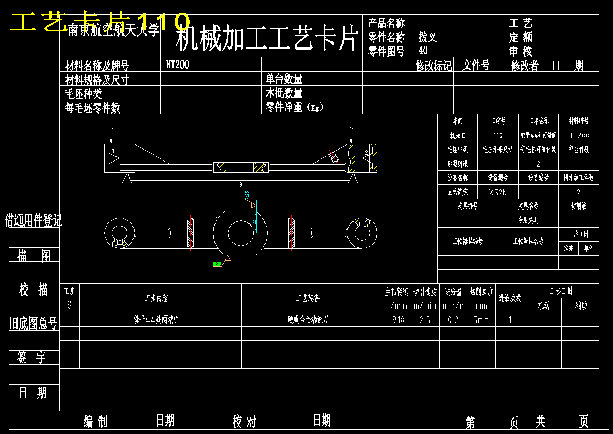Click the 工序工时 header
Screen dimensions: 613x434
578,234
